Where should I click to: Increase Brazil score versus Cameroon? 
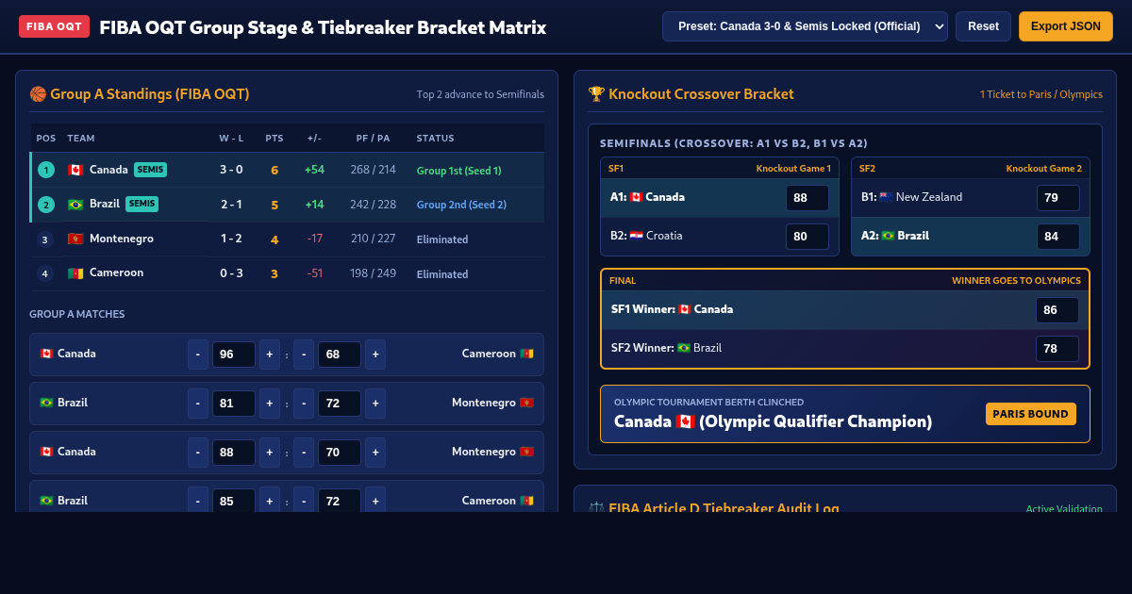pyautogui.click(x=270, y=500)
